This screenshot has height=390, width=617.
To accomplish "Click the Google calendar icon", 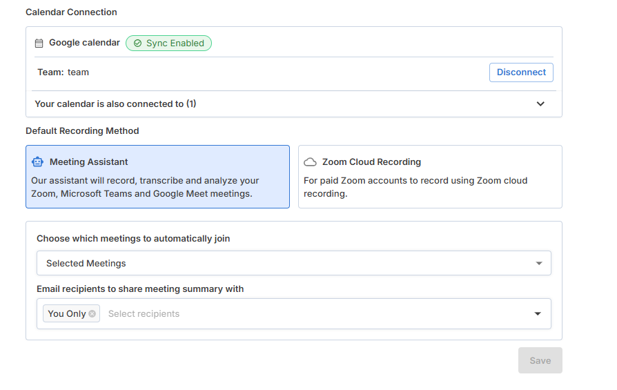I will click(x=39, y=43).
